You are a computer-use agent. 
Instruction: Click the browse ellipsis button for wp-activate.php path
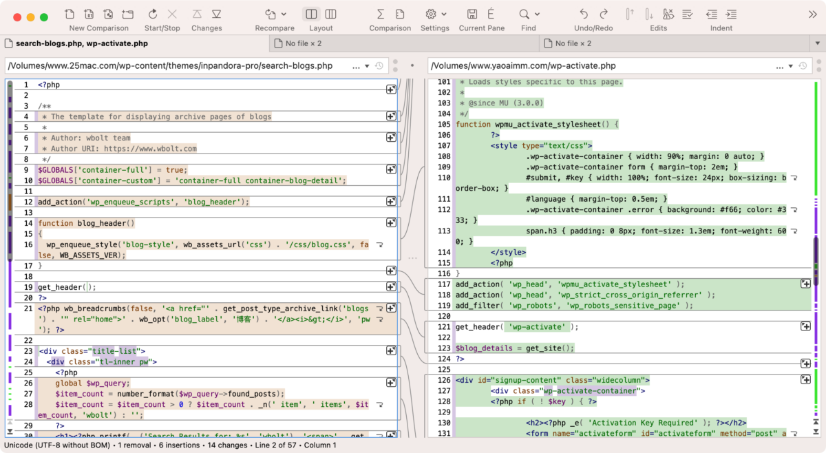tap(780, 66)
